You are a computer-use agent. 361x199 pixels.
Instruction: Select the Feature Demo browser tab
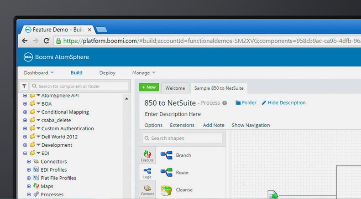click(58, 30)
